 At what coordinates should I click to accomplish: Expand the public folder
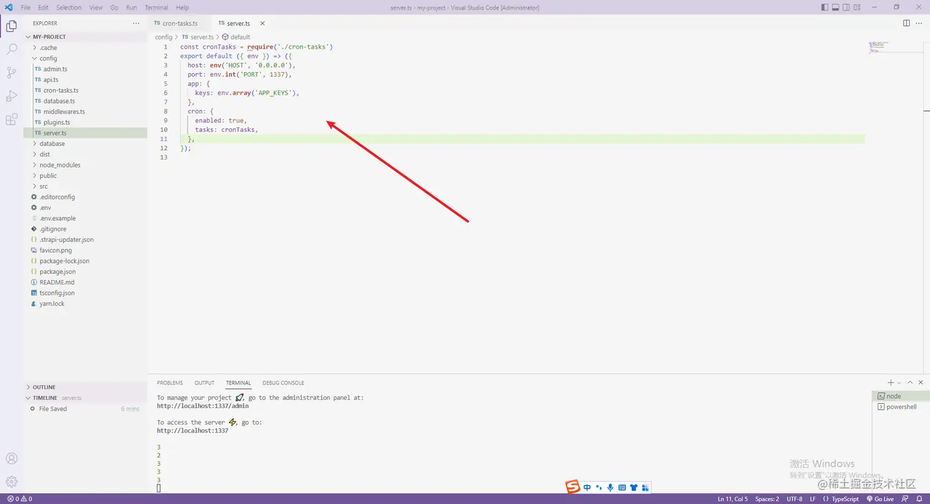pos(86,175)
